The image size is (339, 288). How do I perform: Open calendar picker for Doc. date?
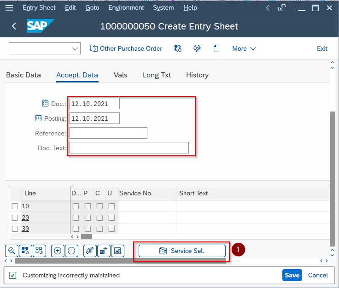pyautogui.click(x=45, y=104)
